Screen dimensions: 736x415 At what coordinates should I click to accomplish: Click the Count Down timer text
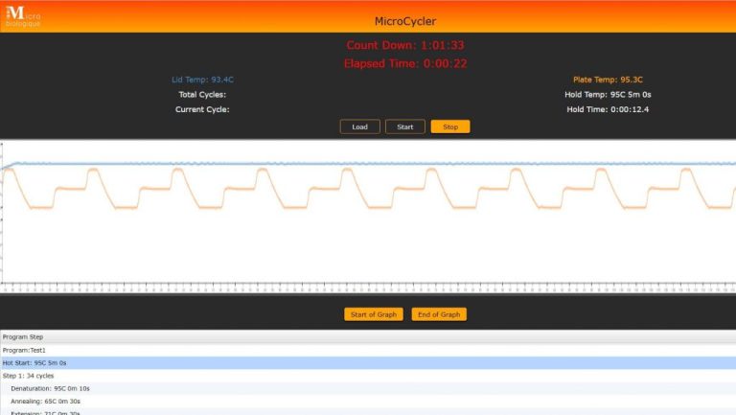(x=405, y=45)
